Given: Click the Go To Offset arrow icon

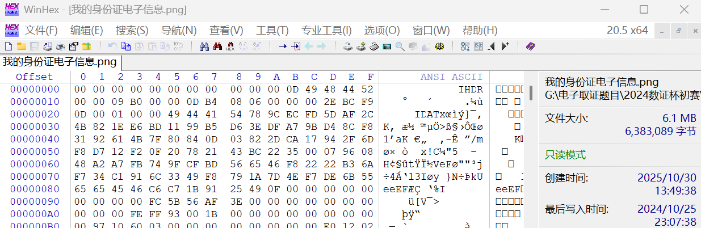Looking at the screenshot, I should (282, 46).
